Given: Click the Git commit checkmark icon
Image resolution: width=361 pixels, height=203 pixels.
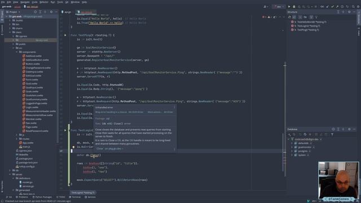Looking at the screenshot, I should 332,7.
